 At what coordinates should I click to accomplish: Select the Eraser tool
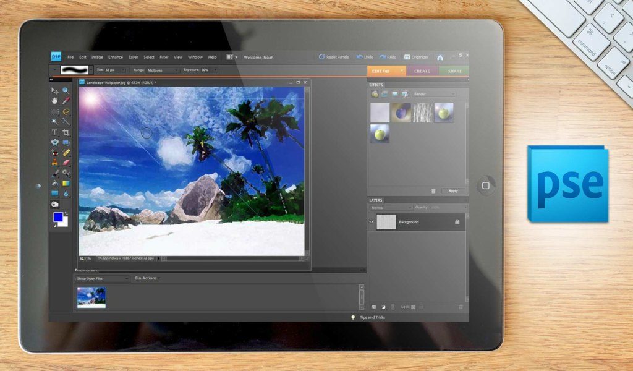[66, 163]
